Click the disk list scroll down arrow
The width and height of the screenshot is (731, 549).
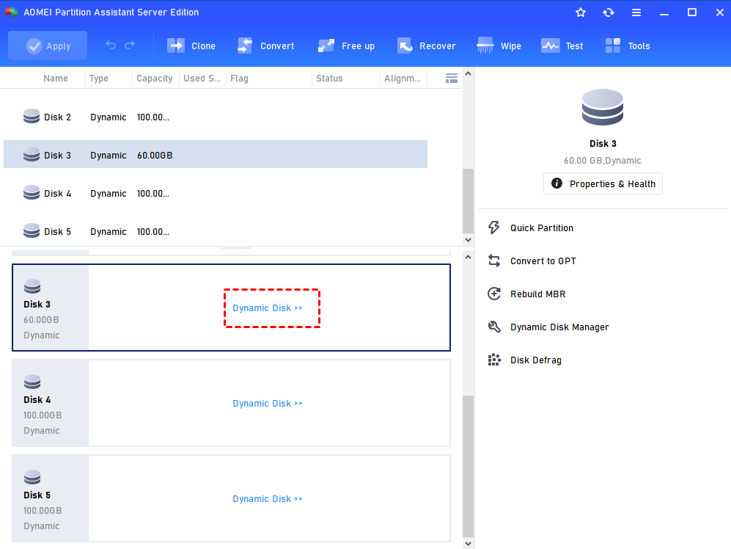coord(468,240)
